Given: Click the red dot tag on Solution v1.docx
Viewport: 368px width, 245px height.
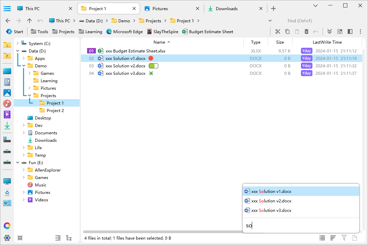Looking at the screenshot, I should [151, 59].
